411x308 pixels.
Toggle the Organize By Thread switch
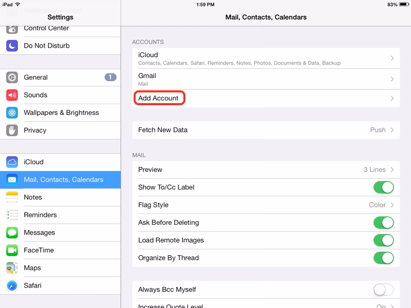pos(383,258)
